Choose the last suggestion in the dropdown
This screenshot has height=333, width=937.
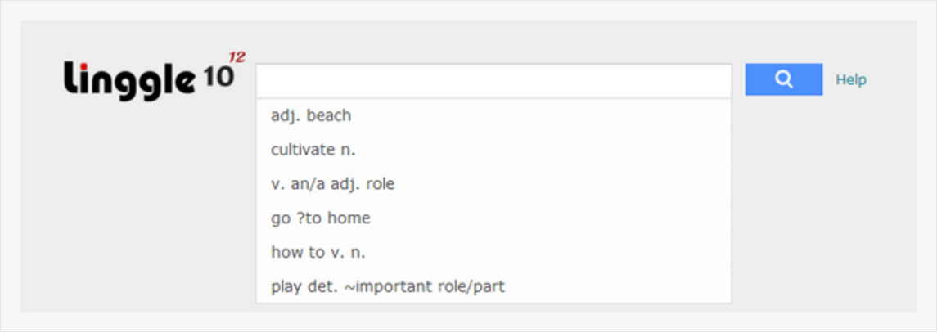(x=388, y=287)
